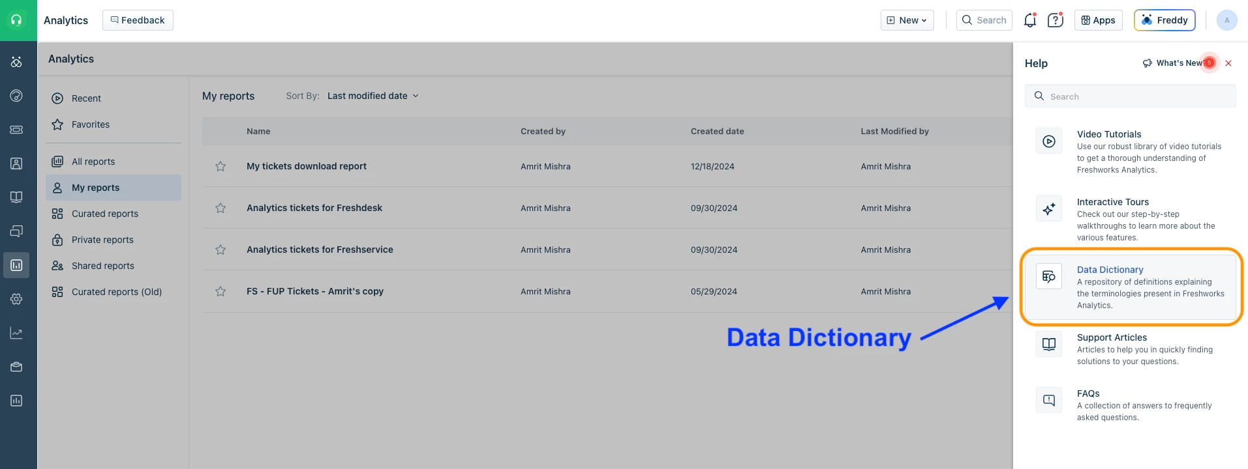This screenshot has width=1248, height=469.
Task: Click the Freddy assistant icon at sidebar top
Action: tap(16, 62)
